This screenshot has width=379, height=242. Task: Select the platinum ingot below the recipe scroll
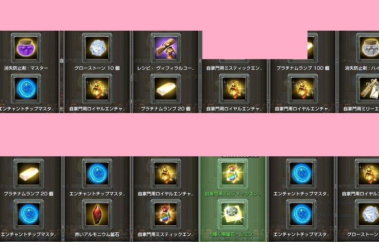point(166,89)
